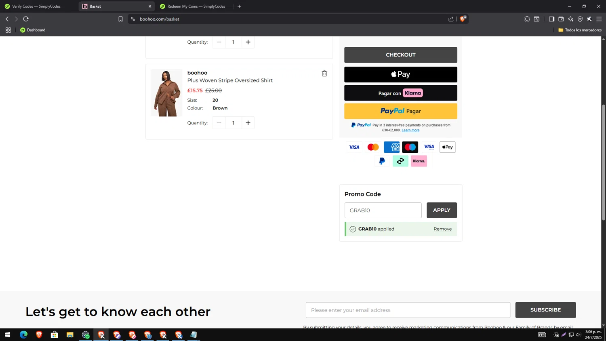Click the Clearpay payment logo icon
This screenshot has height=341, width=606.
tap(400, 161)
